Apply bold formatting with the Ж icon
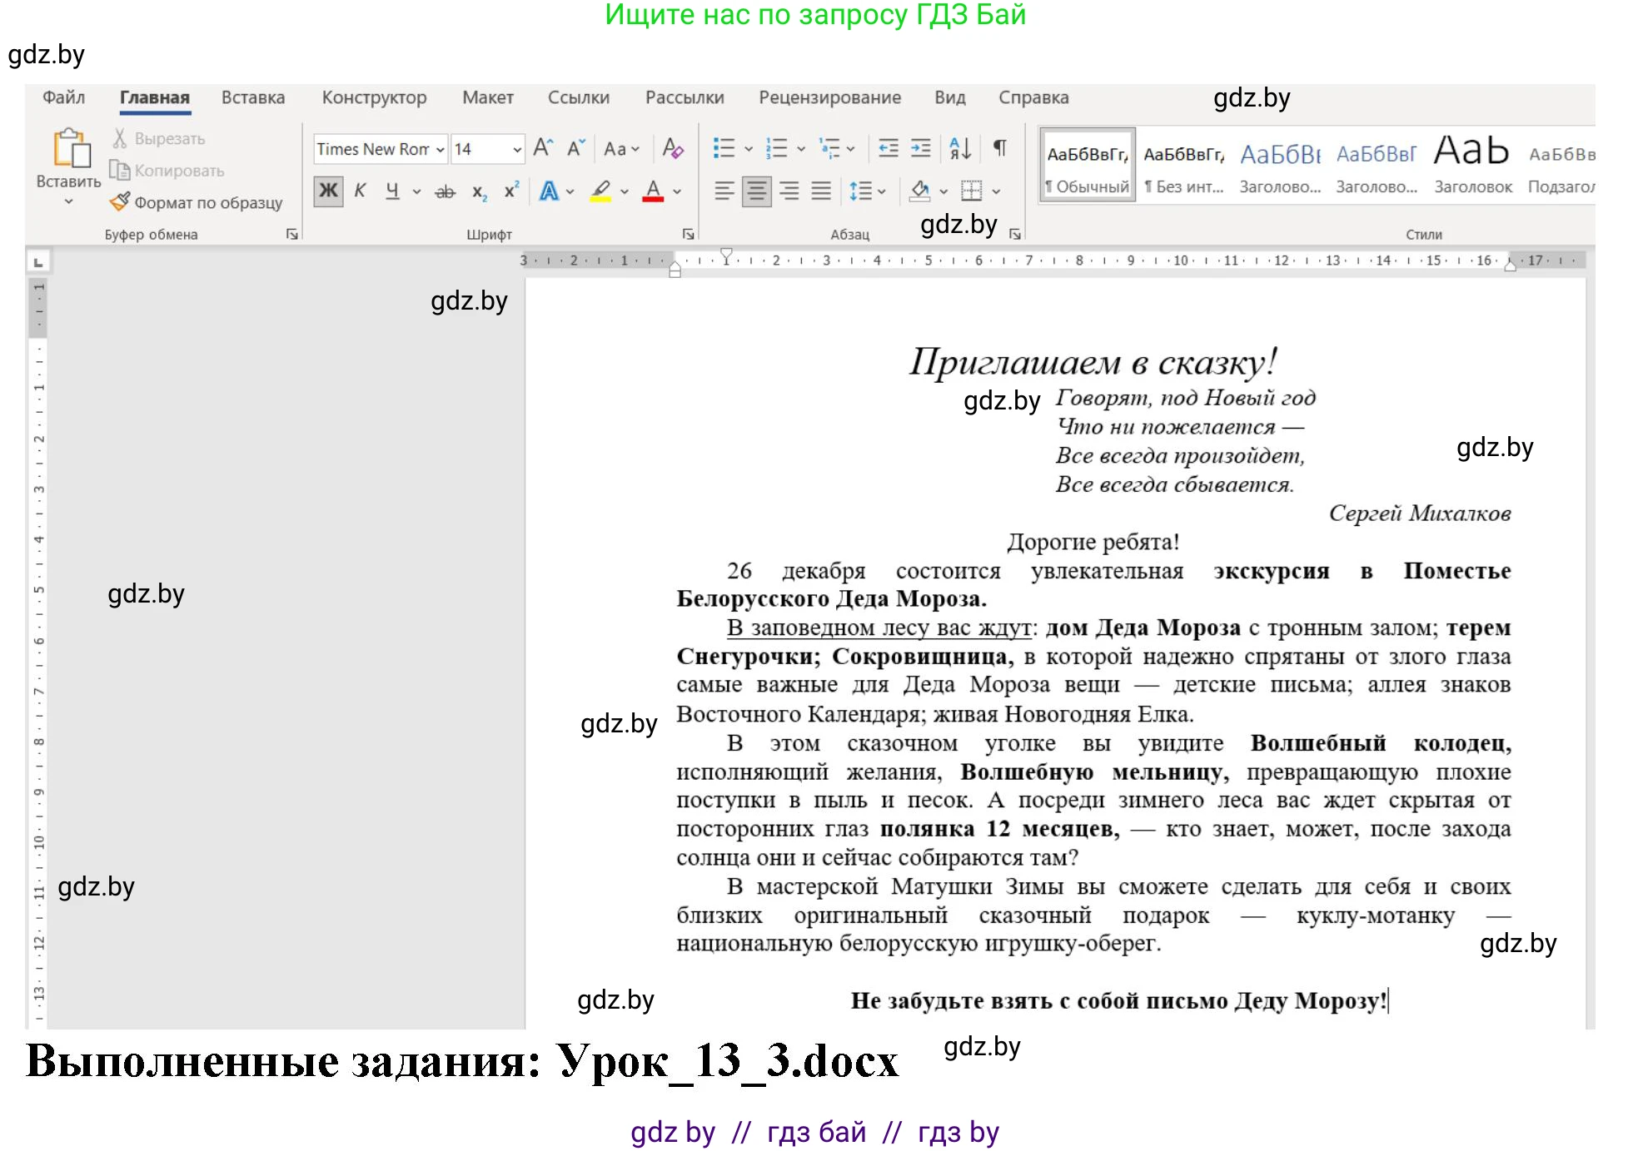Screen dimensions: 1633x1151 (x=327, y=191)
